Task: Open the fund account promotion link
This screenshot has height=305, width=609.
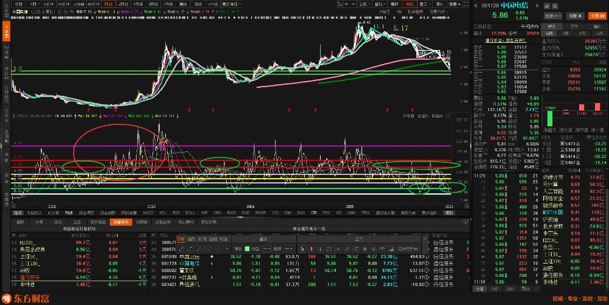Action: click(x=506, y=40)
